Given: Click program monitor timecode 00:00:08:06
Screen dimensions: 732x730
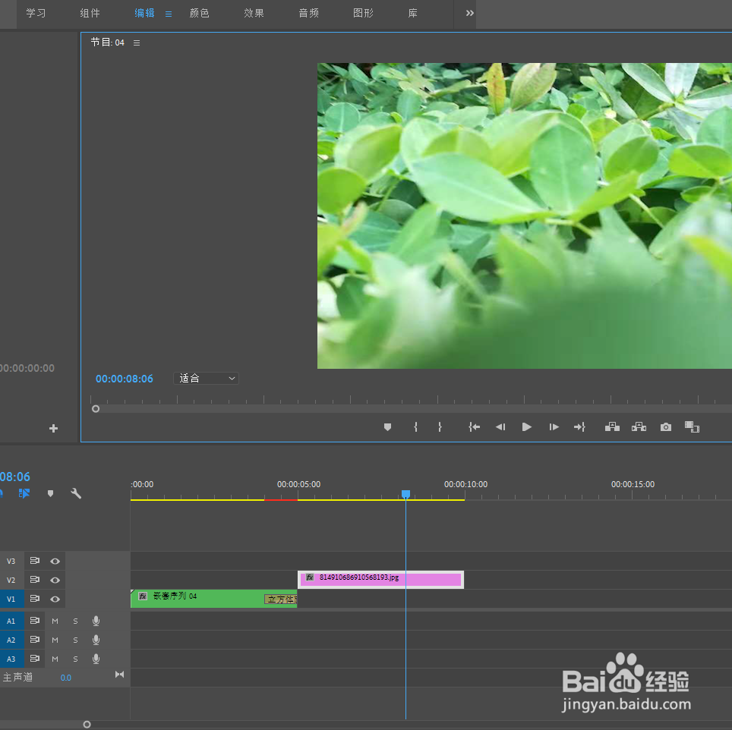Looking at the screenshot, I should (x=125, y=379).
